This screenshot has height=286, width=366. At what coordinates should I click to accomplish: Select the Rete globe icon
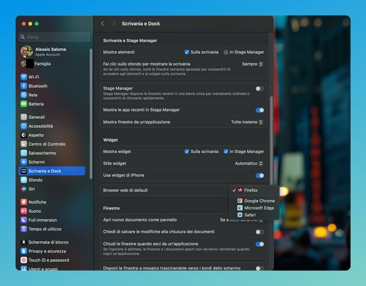(23, 95)
